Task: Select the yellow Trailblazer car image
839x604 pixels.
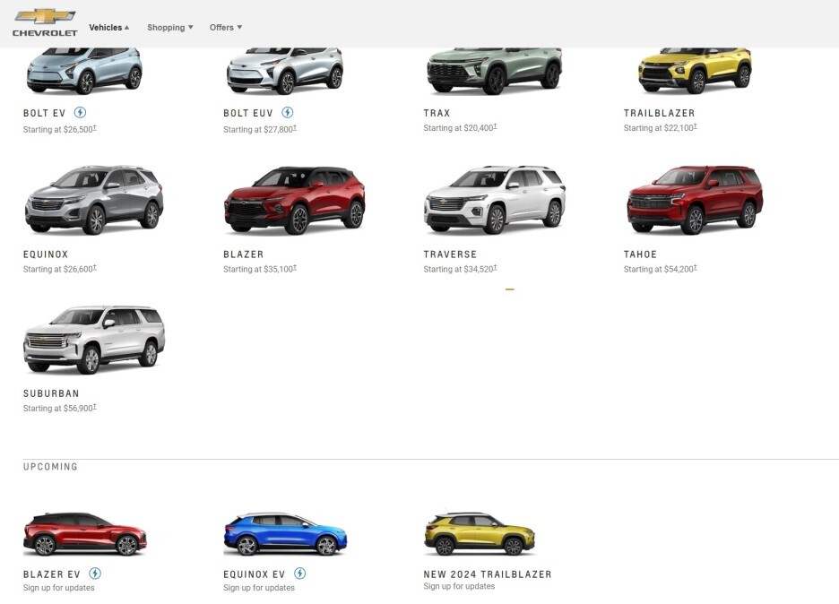Action: click(x=695, y=71)
